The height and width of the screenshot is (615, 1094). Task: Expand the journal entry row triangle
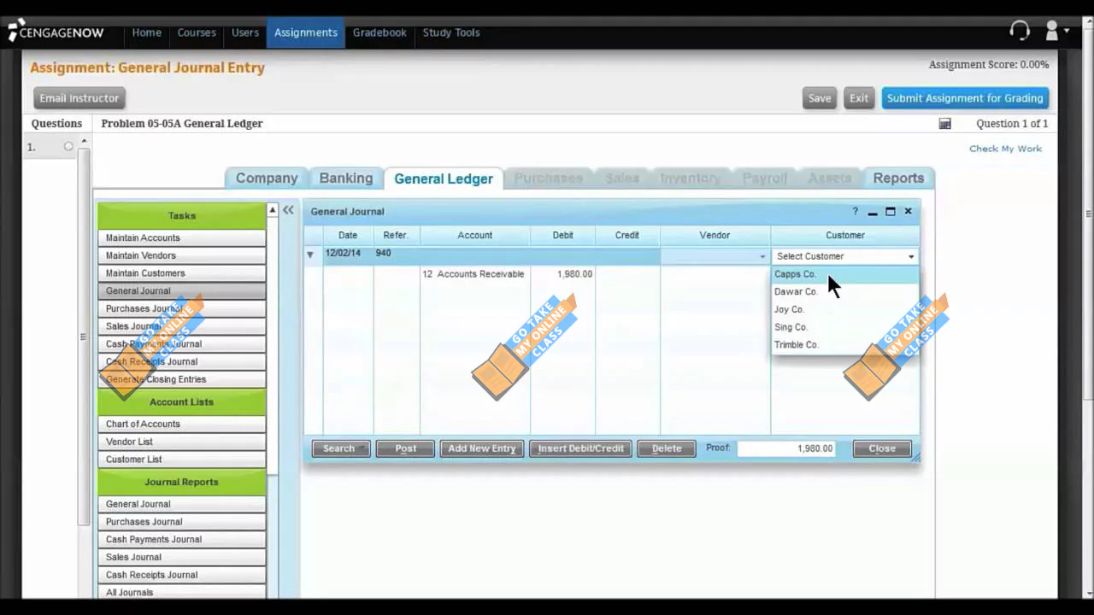point(310,255)
